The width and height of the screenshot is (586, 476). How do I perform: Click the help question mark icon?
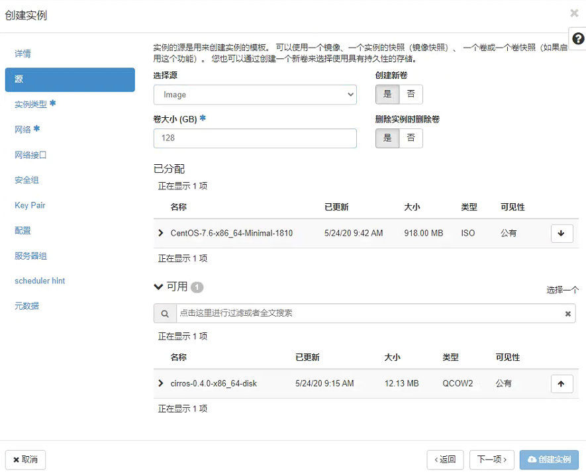(x=577, y=39)
